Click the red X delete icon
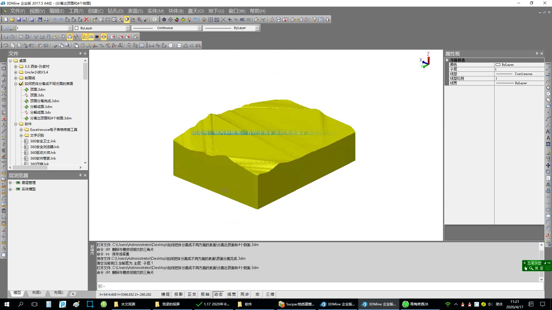The width and height of the screenshot is (552, 310). [87, 20]
